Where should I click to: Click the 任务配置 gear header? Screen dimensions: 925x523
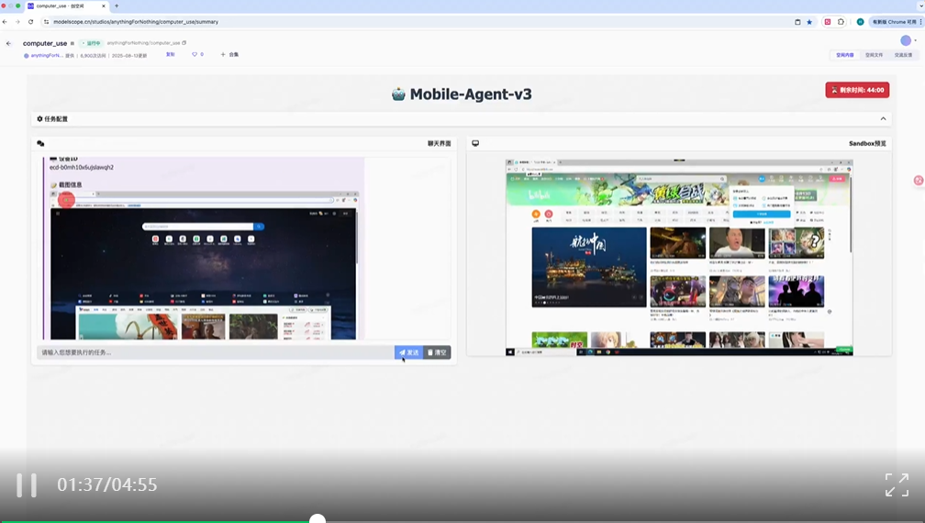(52, 118)
